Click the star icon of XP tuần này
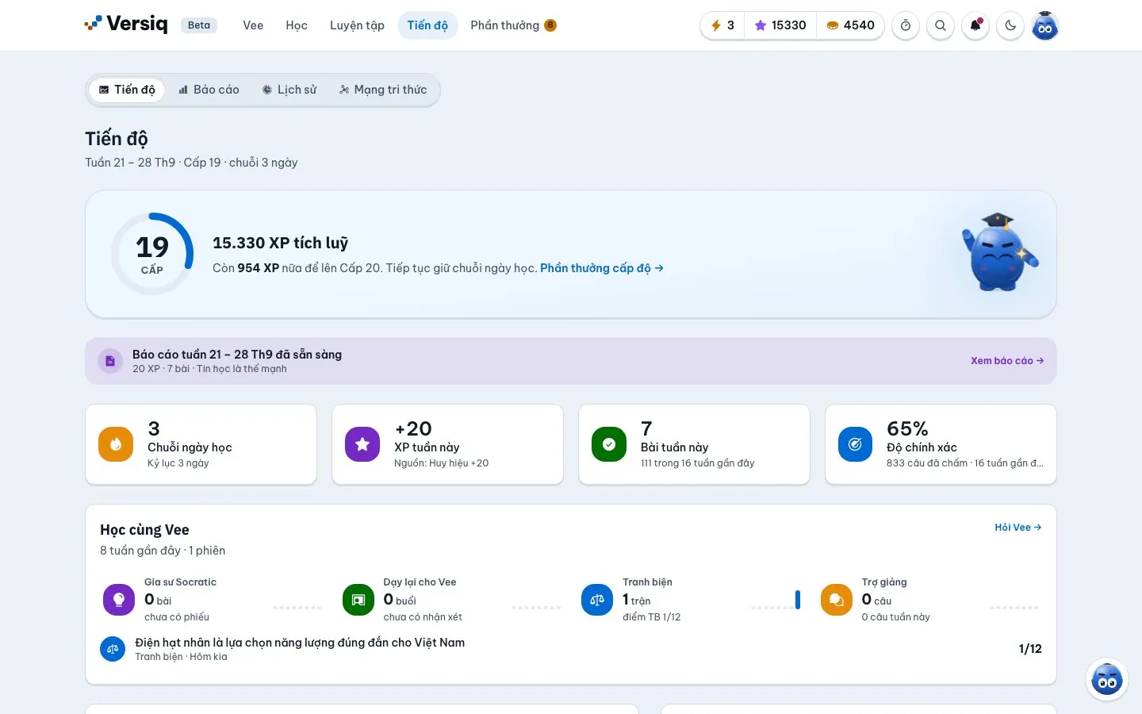The width and height of the screenshot is (1142, 714). point(362,444)
